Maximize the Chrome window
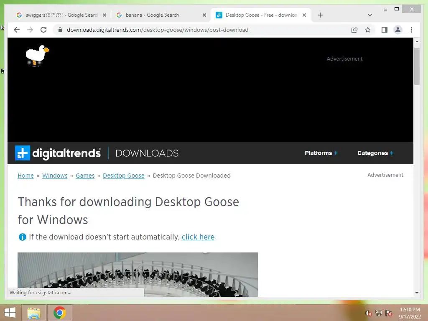 coord(397,9)
